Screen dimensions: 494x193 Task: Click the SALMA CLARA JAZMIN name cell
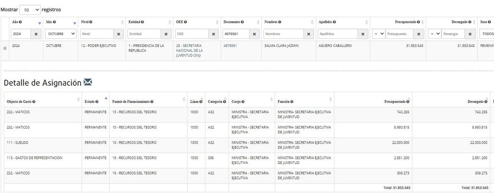tap(288, 51)
